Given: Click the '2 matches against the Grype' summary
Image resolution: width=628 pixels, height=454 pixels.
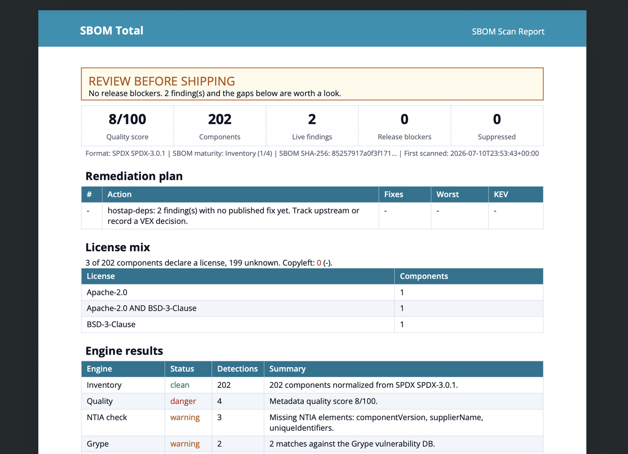Looking at the screenshot, I should (352, 444).
